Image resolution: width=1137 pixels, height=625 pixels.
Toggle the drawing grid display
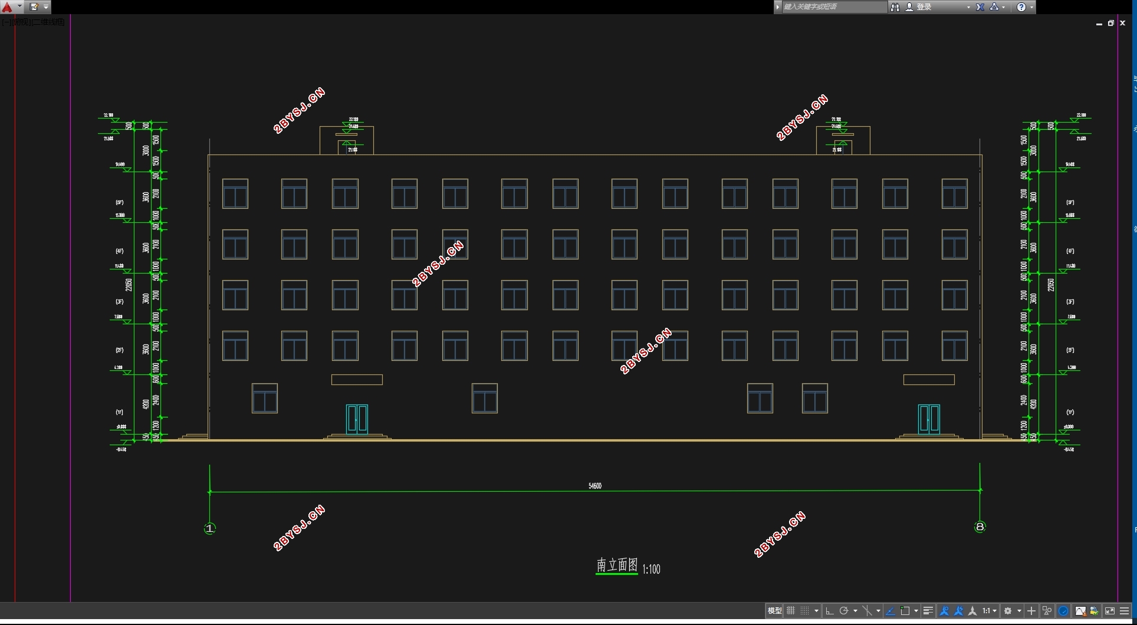pyautogui.click(x=791, y=611)
